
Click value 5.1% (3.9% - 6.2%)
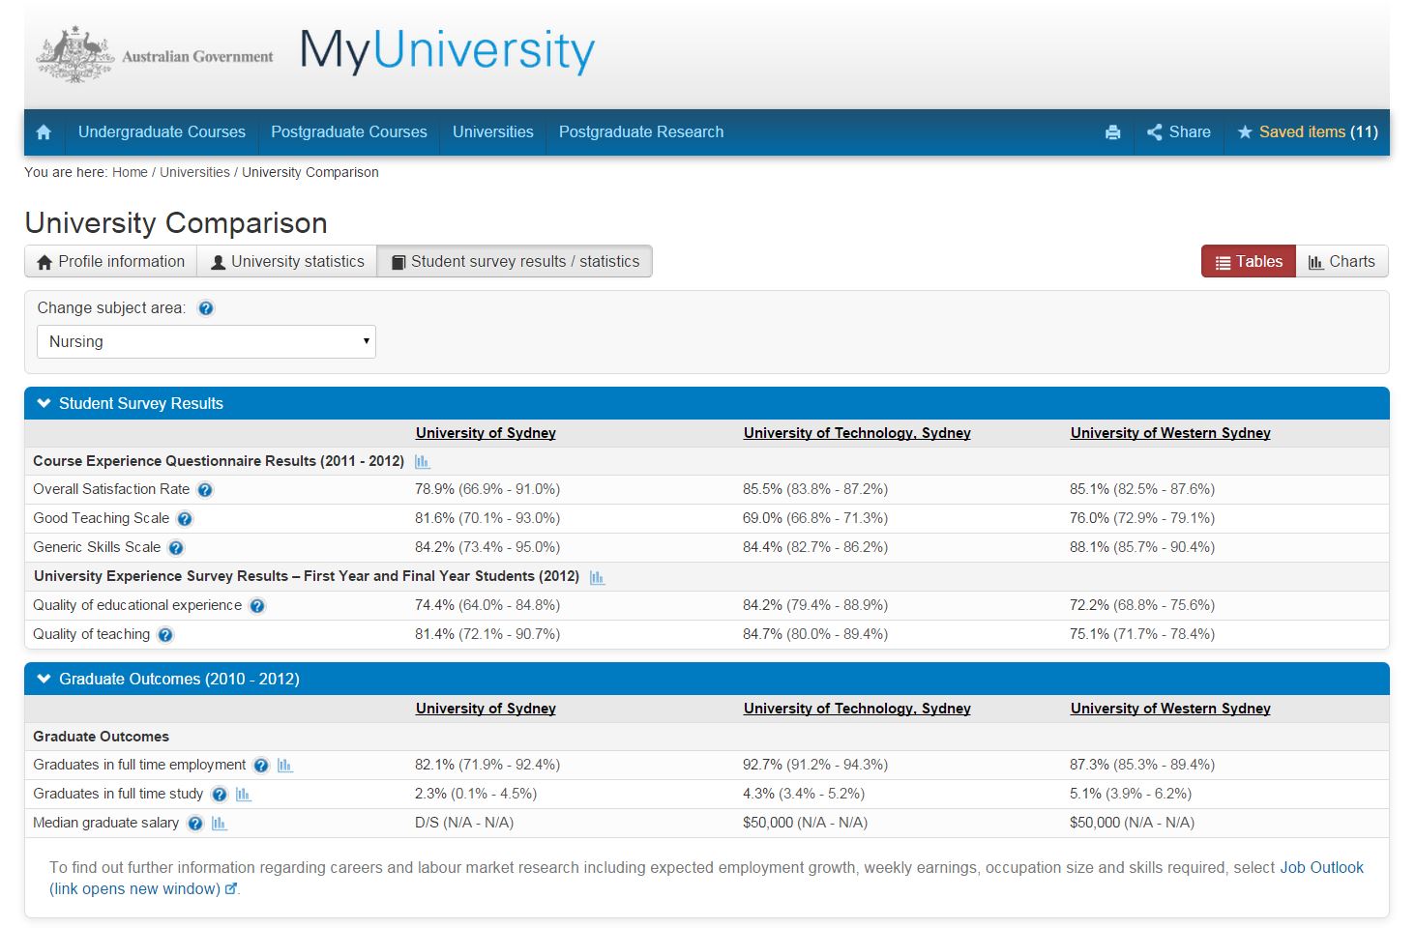[x=1131, y=794]
